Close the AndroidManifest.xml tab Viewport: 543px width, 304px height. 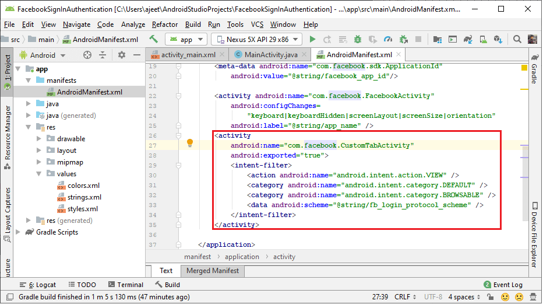click(x=399, y=54)
